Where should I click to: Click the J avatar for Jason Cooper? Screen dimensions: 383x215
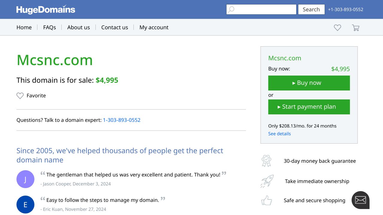click(x=25, y=179)
